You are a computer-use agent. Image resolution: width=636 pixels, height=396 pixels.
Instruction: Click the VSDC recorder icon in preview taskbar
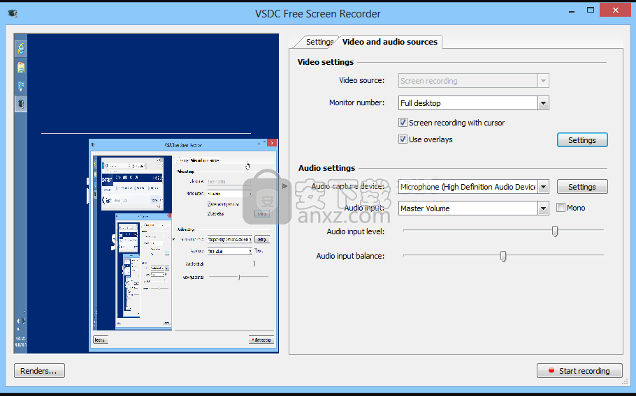[x=22, y=104]
